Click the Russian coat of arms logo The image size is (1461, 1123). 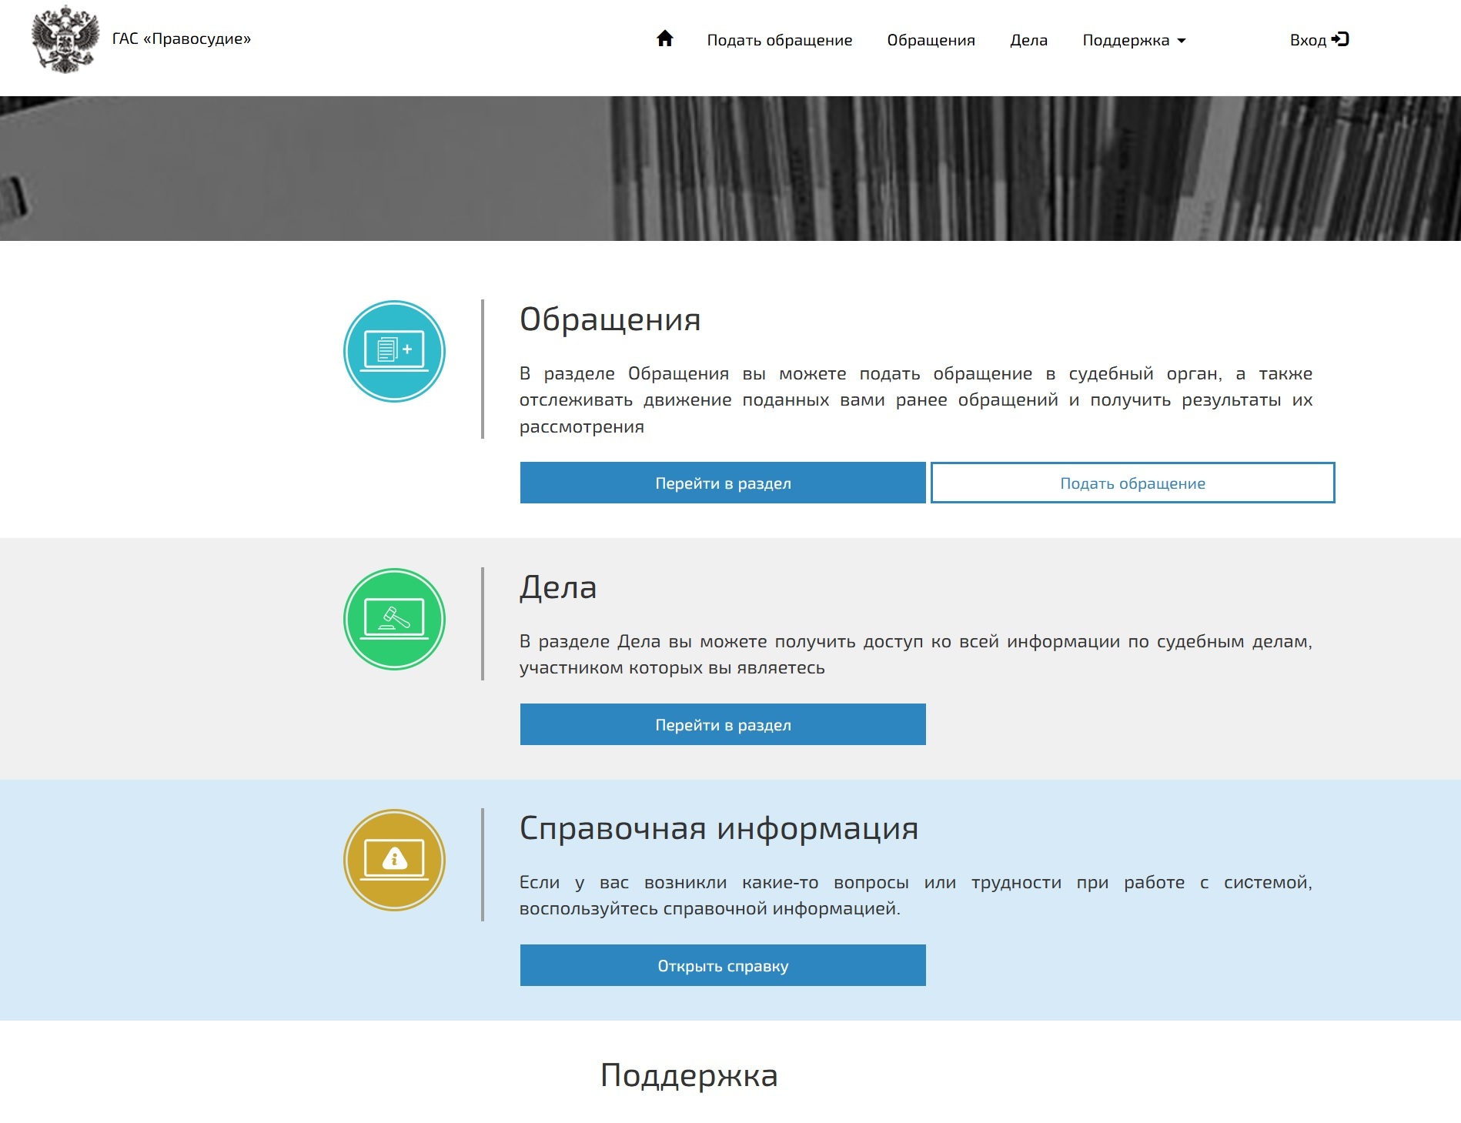coord(65,39)
